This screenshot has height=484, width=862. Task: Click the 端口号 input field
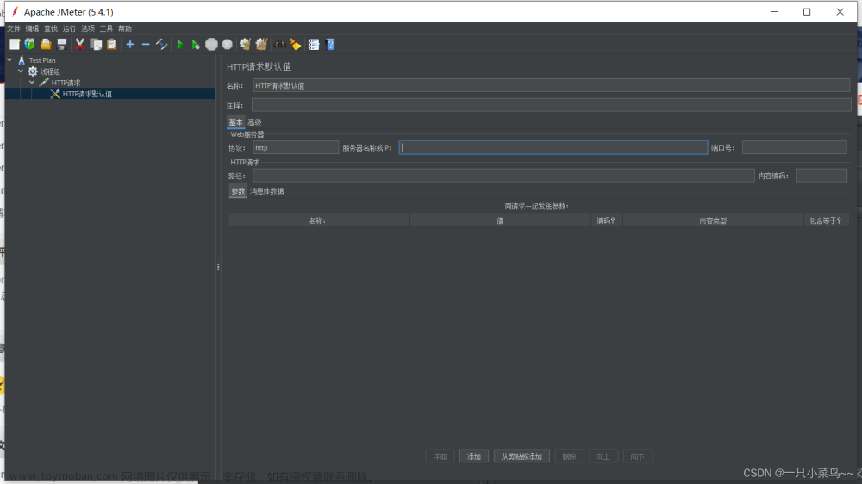[795, 147]
